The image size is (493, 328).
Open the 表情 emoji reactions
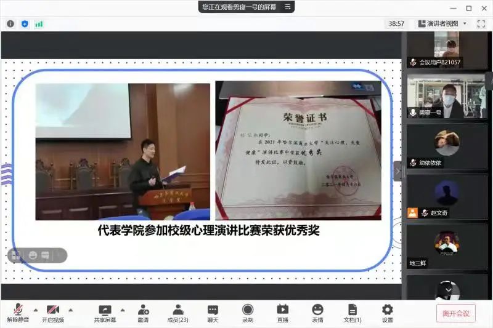click(x=317, y=313)
